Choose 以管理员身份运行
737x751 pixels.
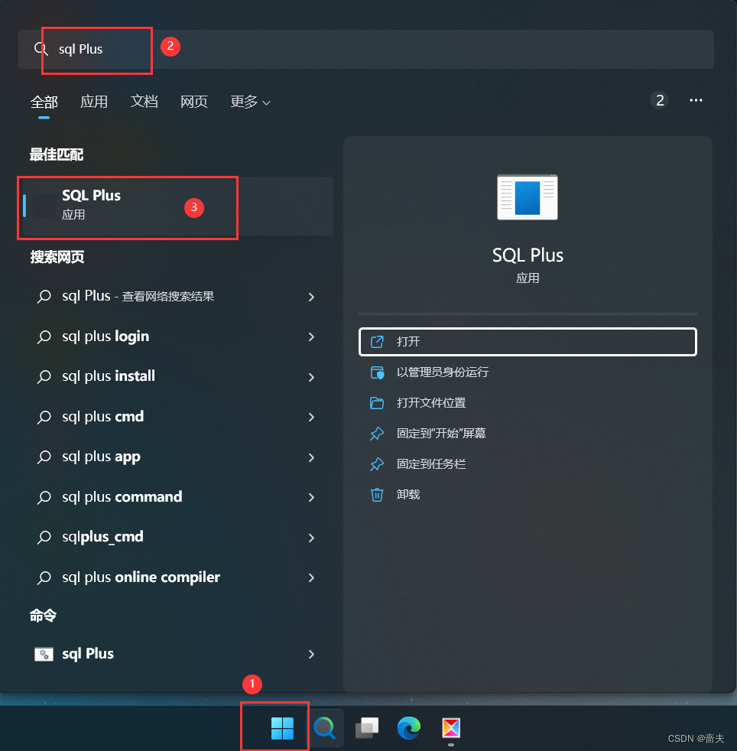point(528,372)
